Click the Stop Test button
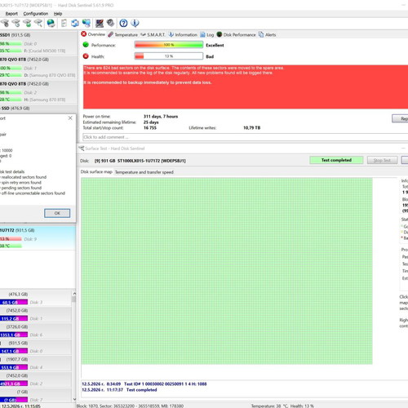The width and height of the screenshot is (408, 408). [x=382, y=160]
